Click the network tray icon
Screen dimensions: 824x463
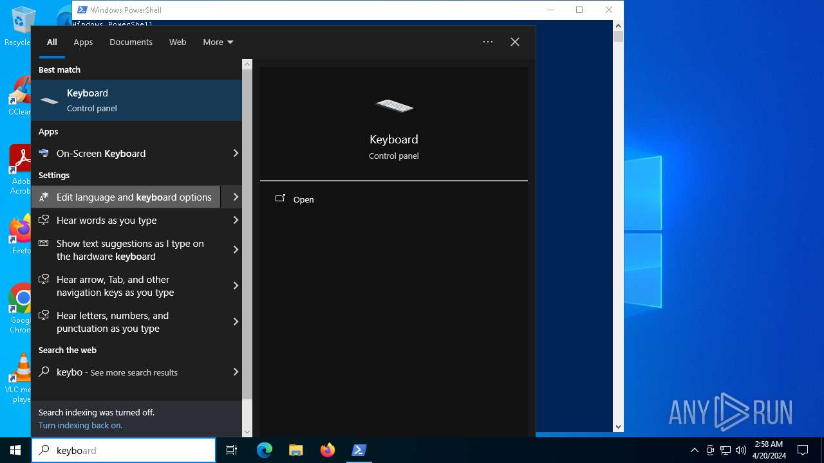[x=726, y=450]
